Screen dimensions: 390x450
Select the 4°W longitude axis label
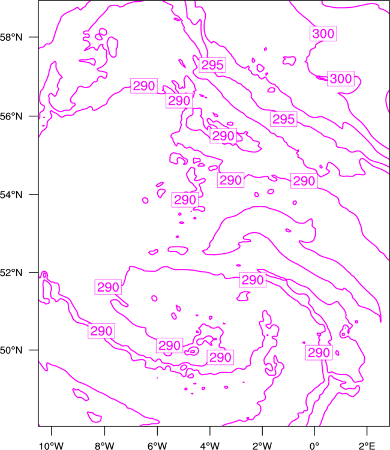coord(210,445)
